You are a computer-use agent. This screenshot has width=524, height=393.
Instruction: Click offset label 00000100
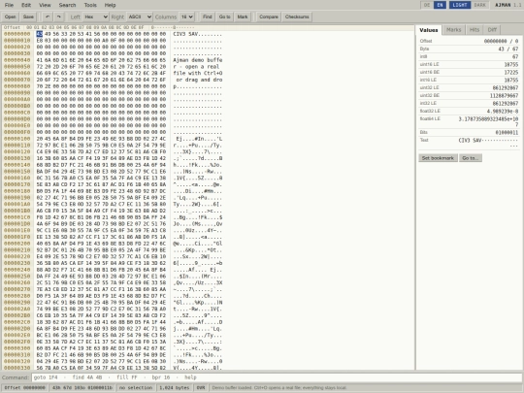[17, 139]
